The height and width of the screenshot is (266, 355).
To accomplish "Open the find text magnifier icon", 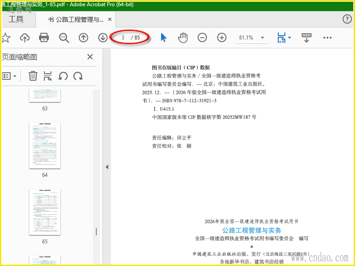I will (x=64, y=38).
